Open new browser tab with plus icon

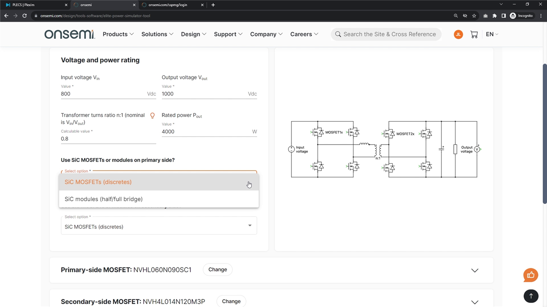click(x=213, y=5)
